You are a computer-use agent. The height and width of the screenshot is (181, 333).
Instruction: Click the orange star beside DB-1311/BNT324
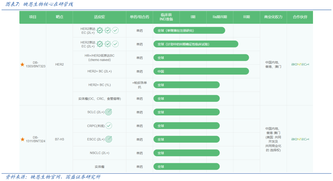(22, 139)
